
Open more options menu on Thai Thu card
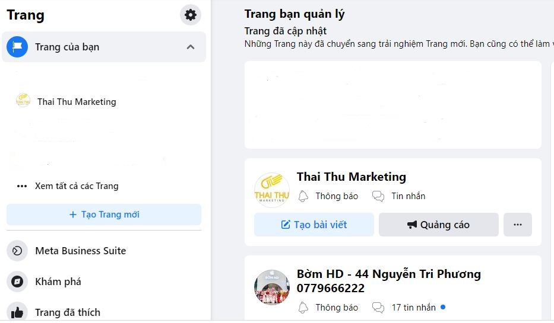(x=517, y=225)
